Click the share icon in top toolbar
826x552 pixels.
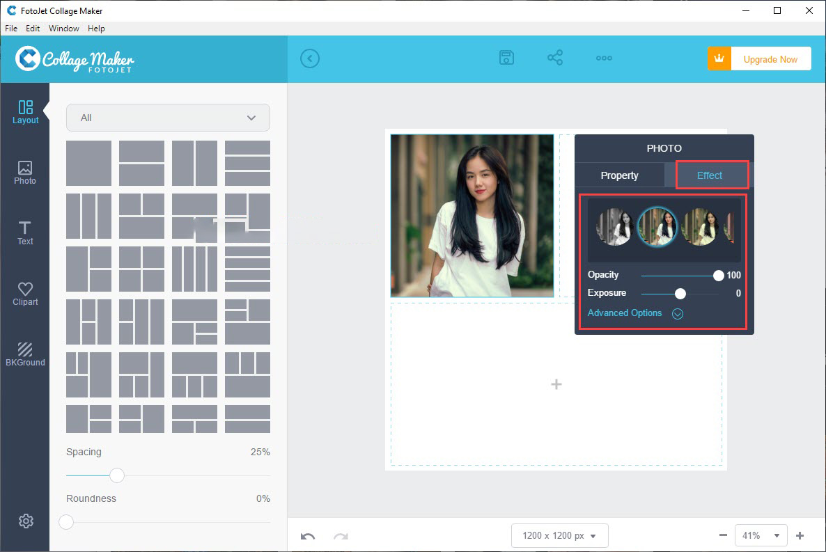pyautogui.click(x=555, y=58)
